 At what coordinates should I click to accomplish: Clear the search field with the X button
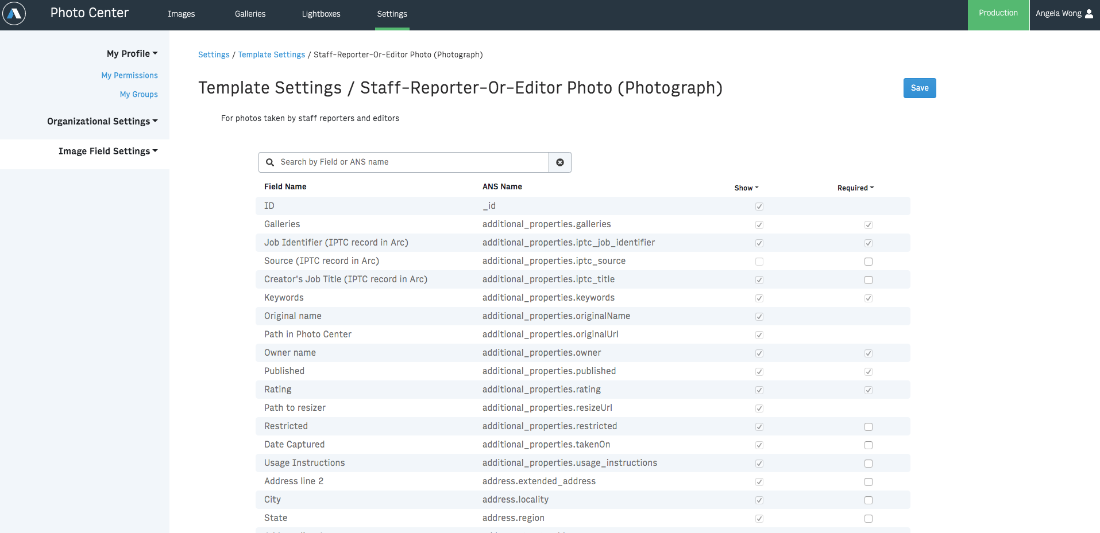tap(560, 162)
